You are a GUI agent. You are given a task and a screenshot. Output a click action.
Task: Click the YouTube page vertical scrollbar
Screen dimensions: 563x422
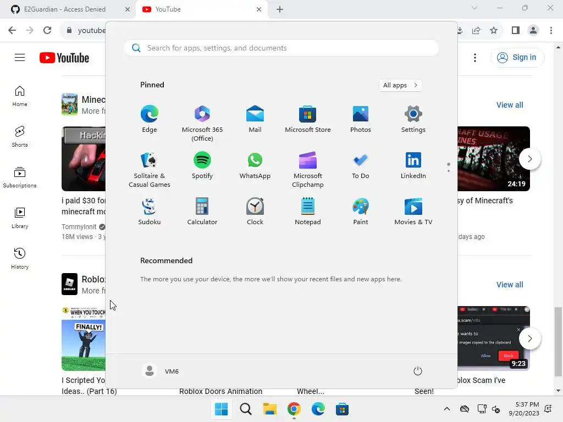click(x=558, y=342)
